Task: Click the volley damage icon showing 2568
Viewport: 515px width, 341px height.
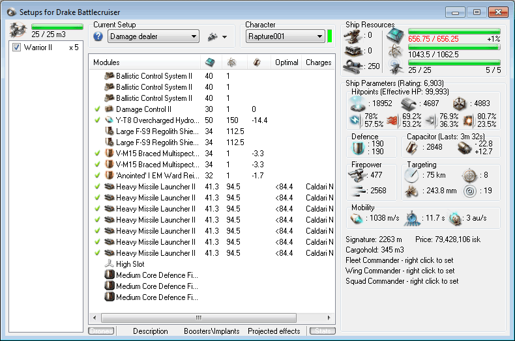Action: (359, 191)
